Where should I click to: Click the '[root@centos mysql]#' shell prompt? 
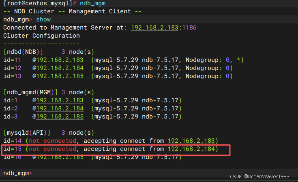[x=40, y=3]
